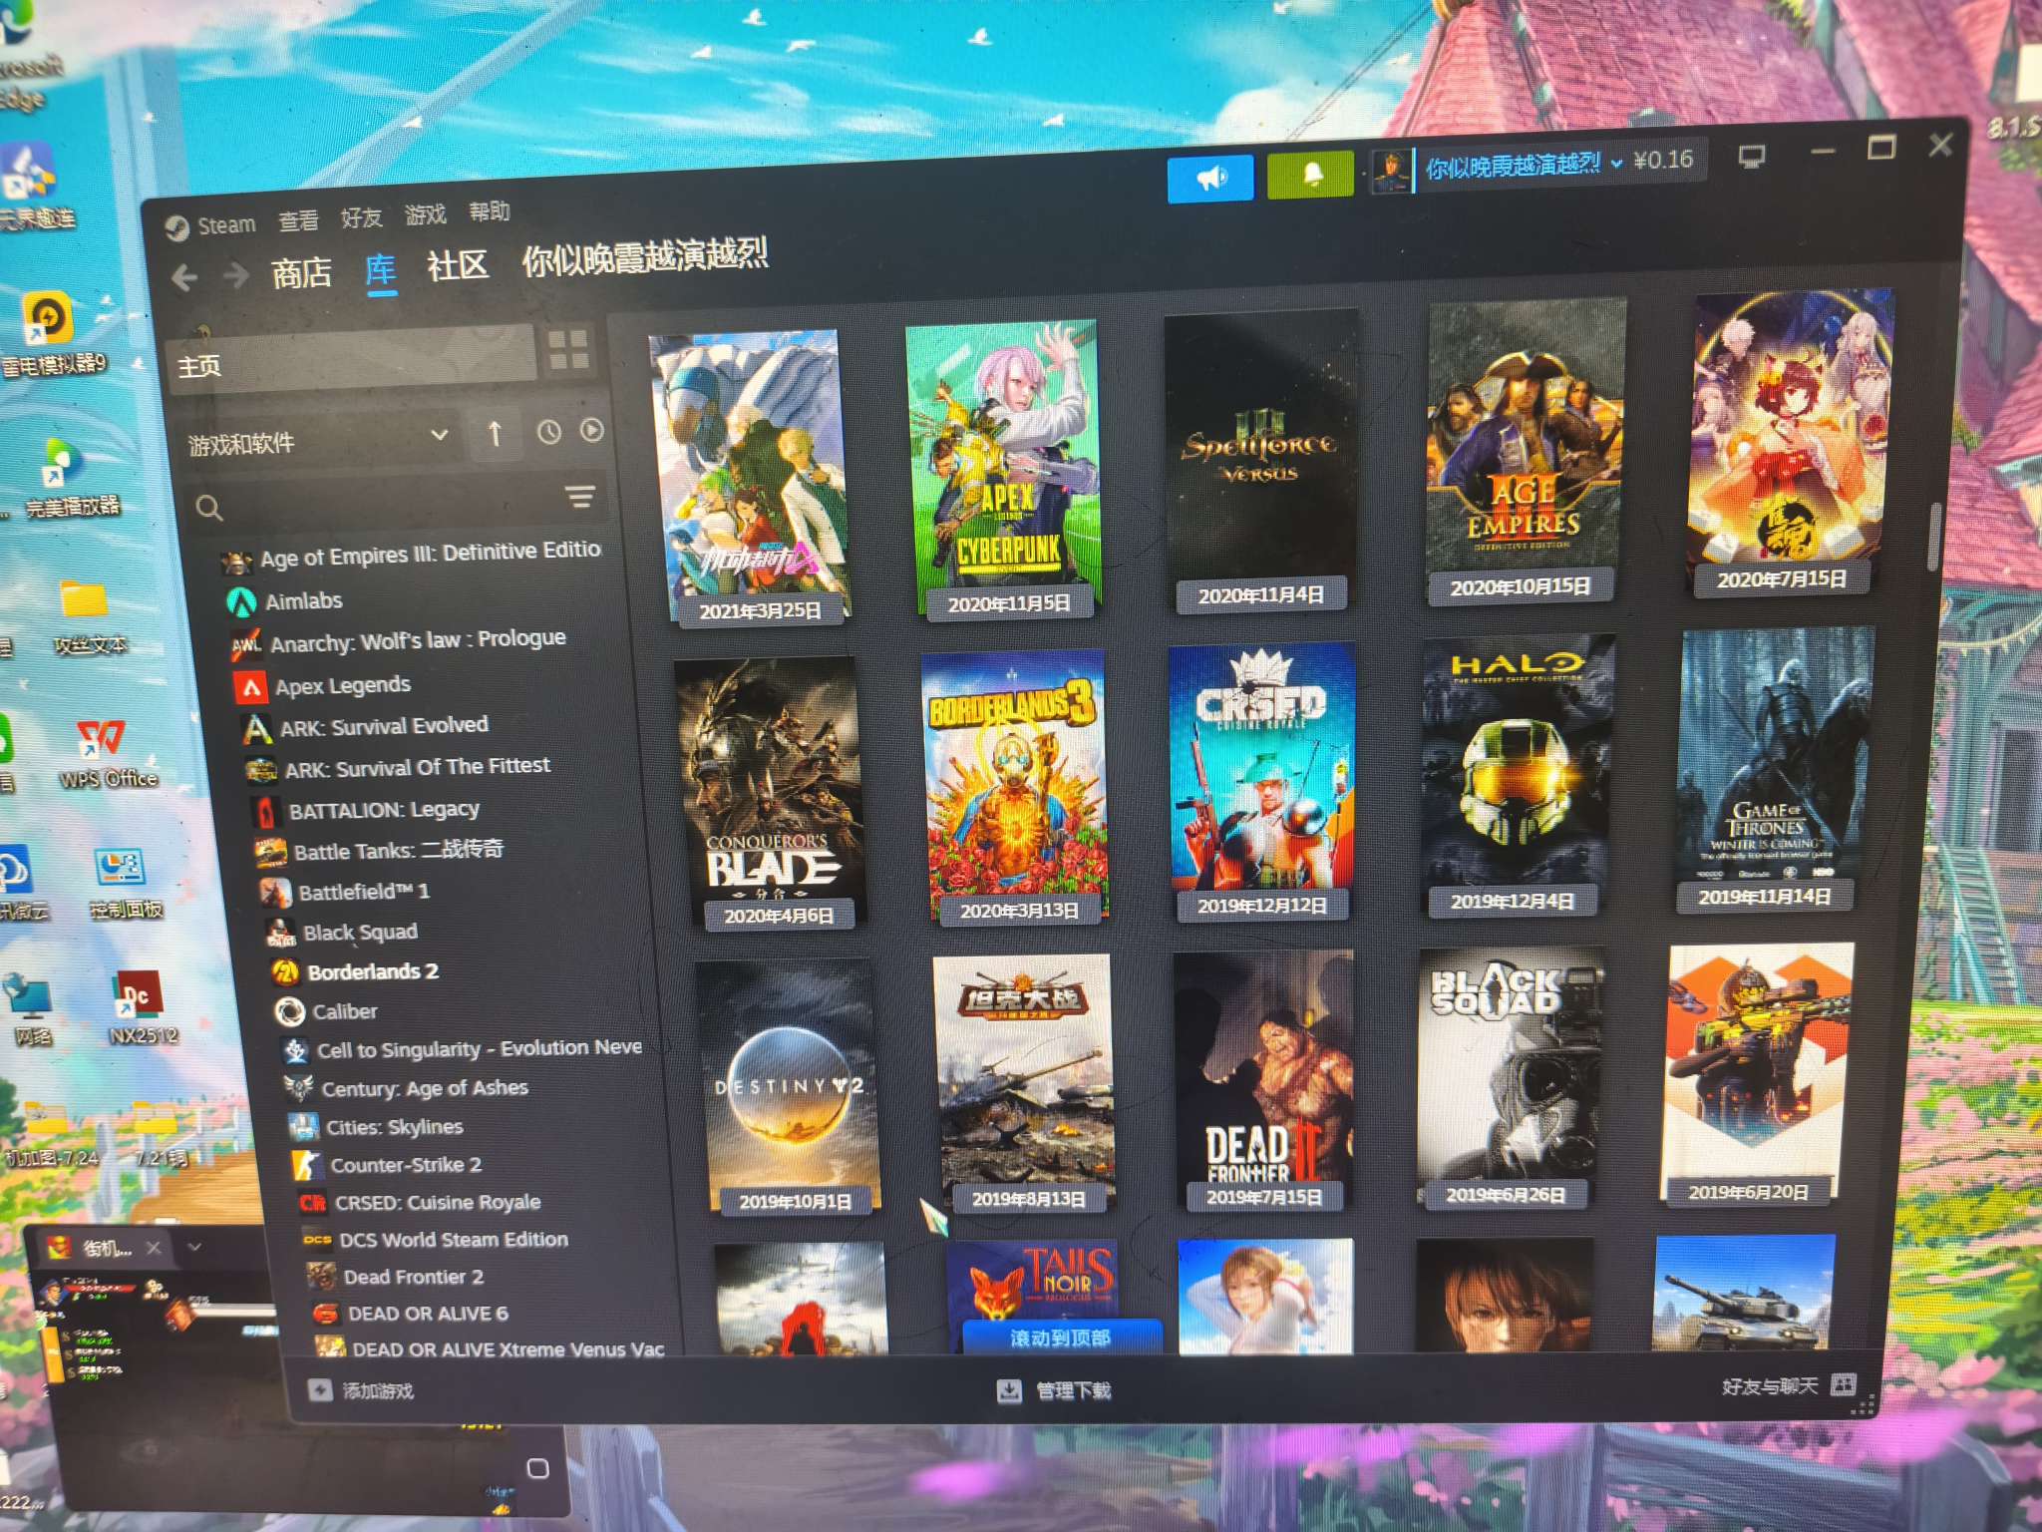Click the Borderlands 2 list icon
The width and height of the screenshot is (2042, 1532).
pos(286,972)
